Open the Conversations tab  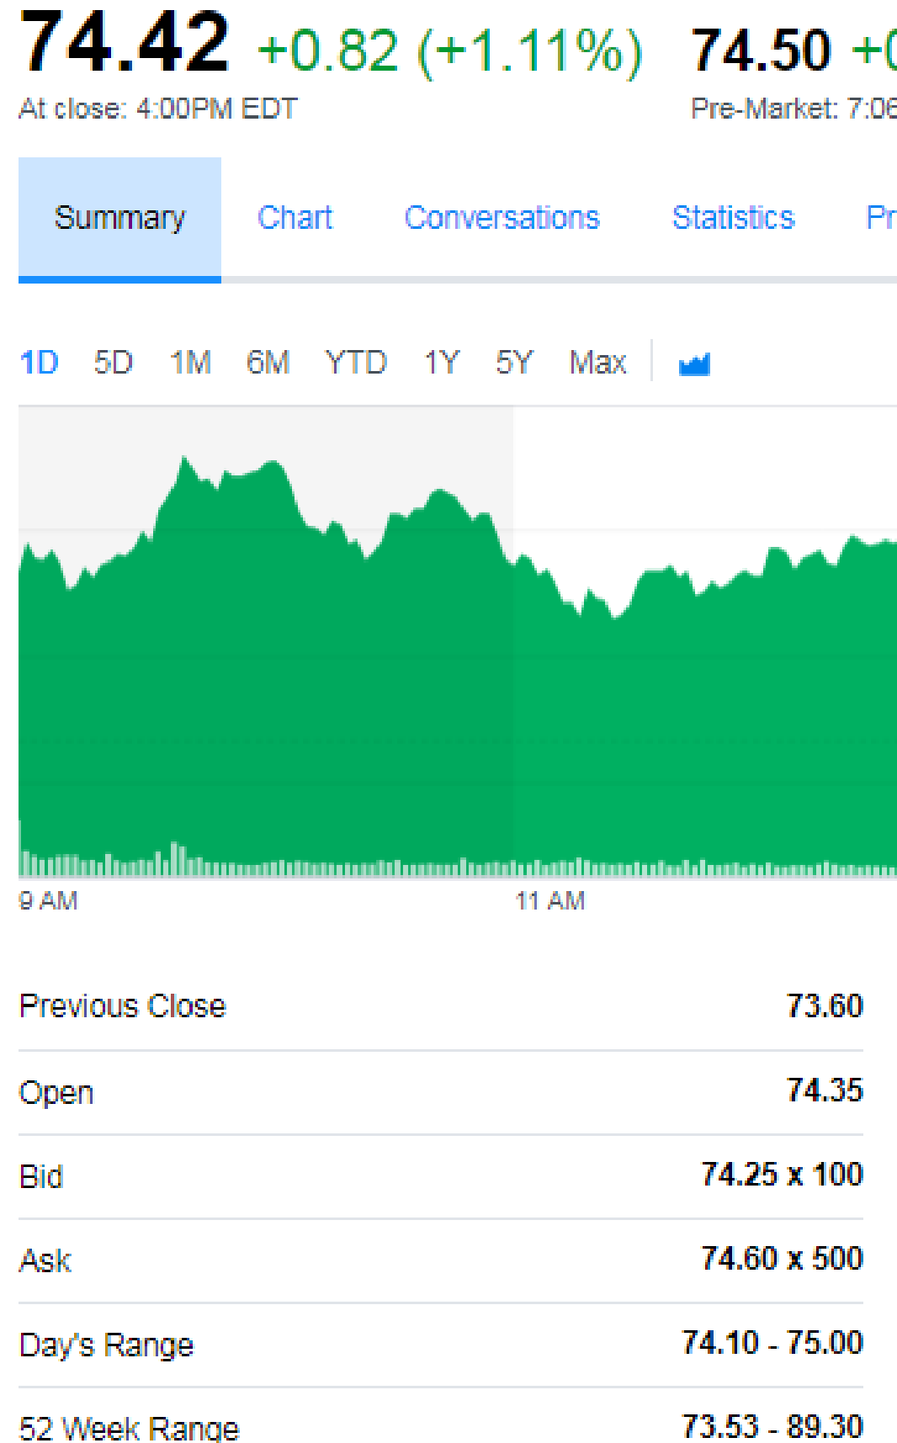502,218
